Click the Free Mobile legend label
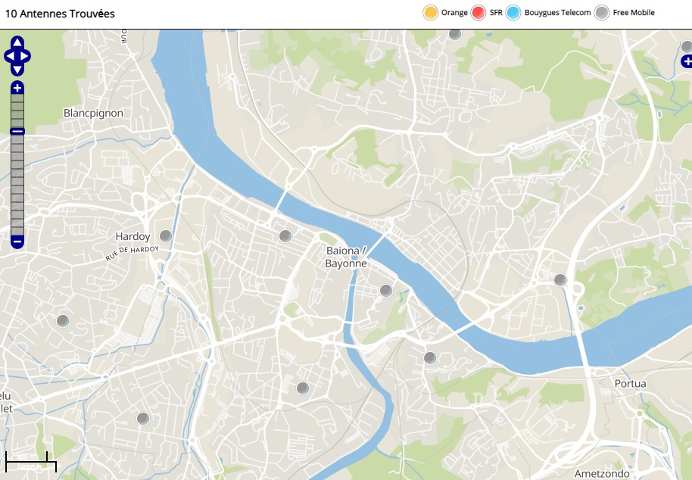The image size is (692, 480). (x=634, y=13)
